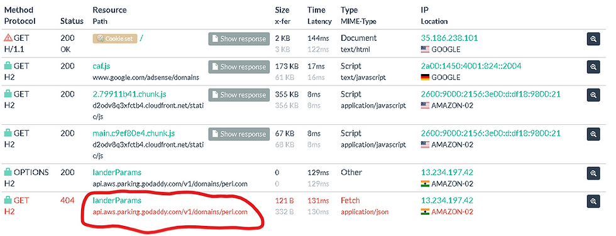Viewport: 616px width, 236px height.
Task: Click the Time Latency column header
Action: (319, 16)
